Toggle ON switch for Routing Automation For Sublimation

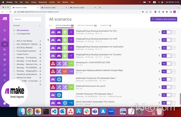click(x=166, y=48)
